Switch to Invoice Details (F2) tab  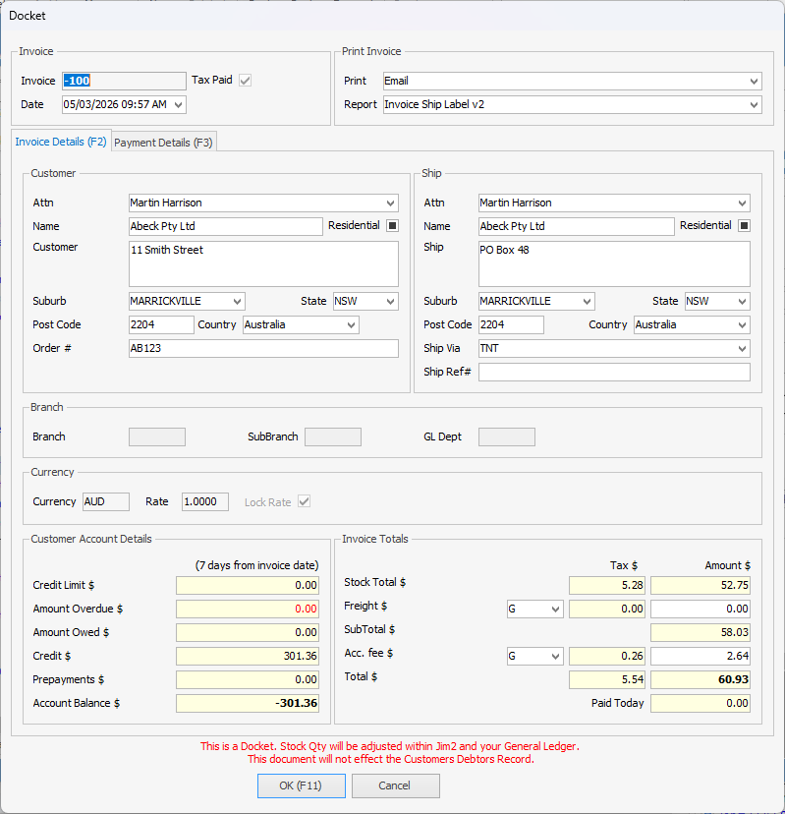[61, 142]
